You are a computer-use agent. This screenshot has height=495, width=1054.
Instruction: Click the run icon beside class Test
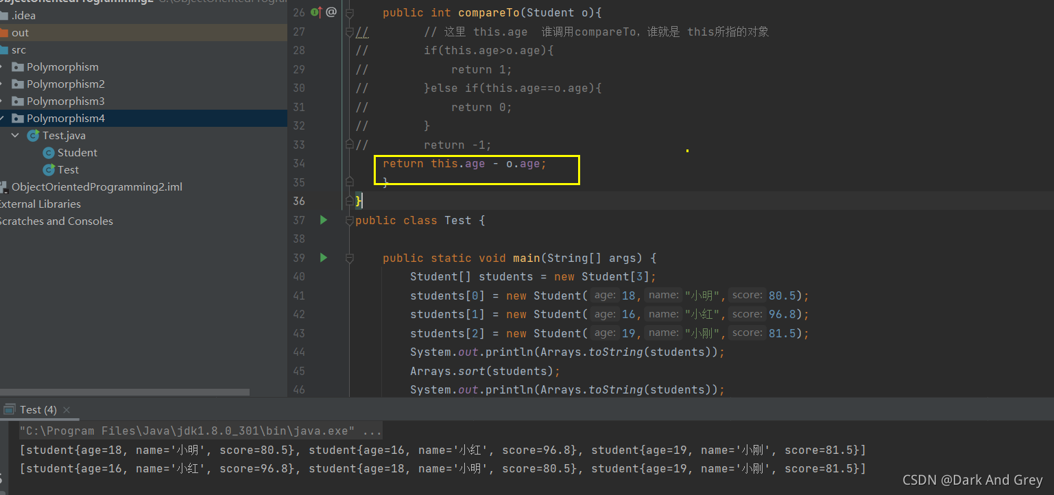[324, 220]
